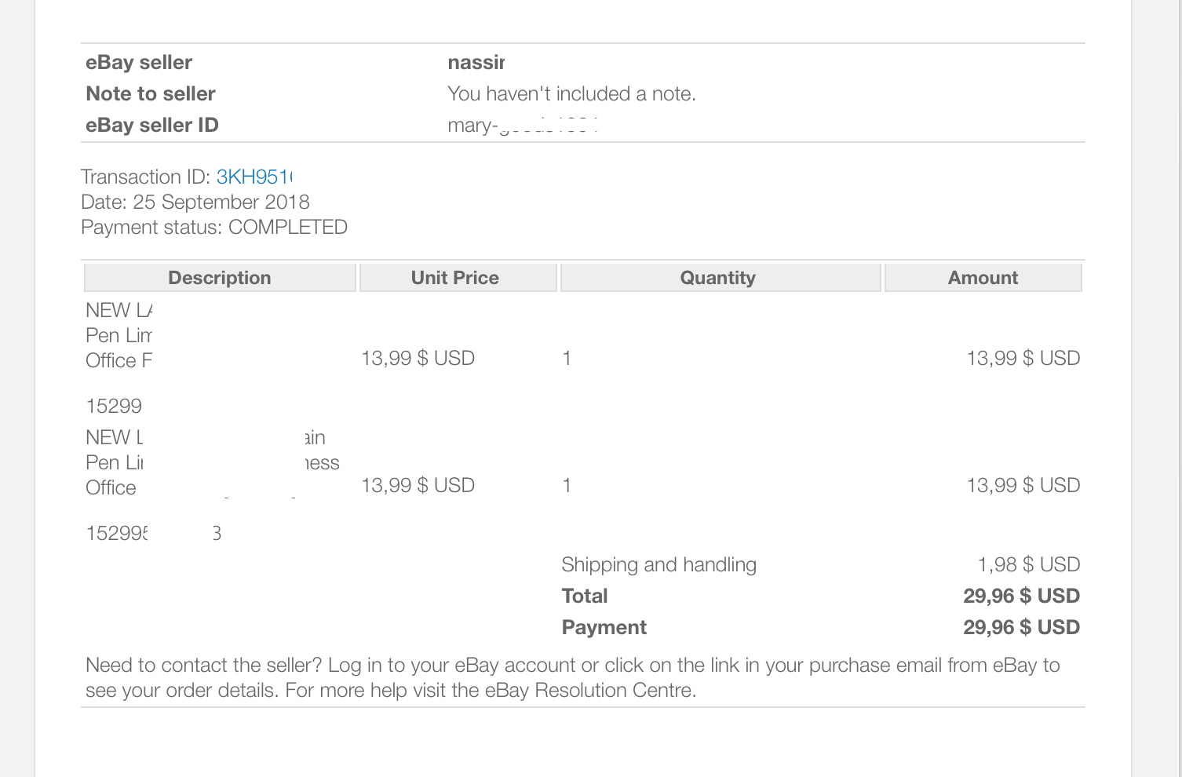Click the eBay seller ID value starting with mary-
This screenshot has height=777, width=1182.
[523, 126]
